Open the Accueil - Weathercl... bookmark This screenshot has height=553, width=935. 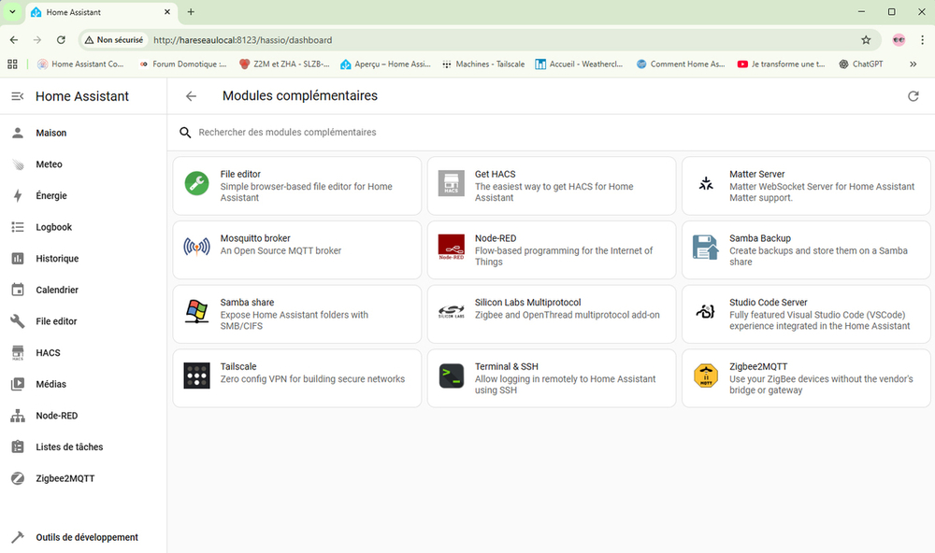(579, 64)
